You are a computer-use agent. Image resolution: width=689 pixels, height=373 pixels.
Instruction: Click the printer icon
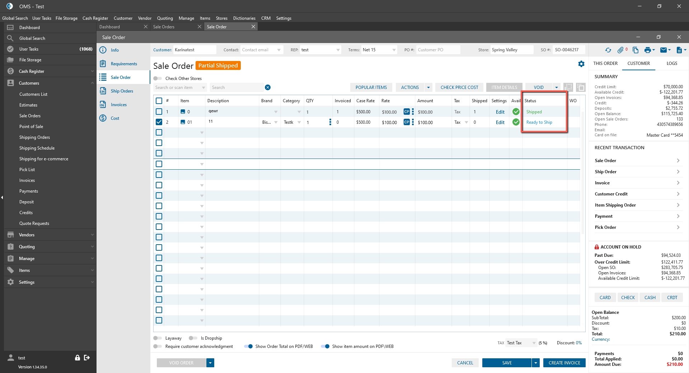tap(647, 50)
